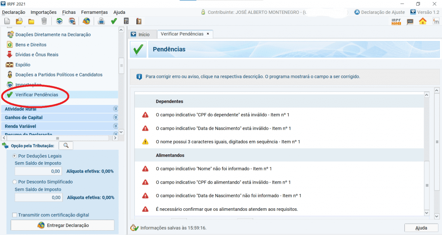Image resolution: width=442 pixels, height=235 pixels.
Task: Click the orange house icon
Action: 423,21
